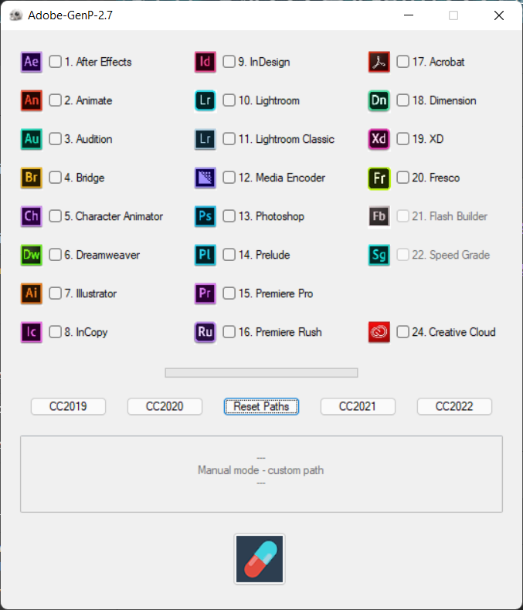Click the After Effects Ae icon

coord(31,62)
